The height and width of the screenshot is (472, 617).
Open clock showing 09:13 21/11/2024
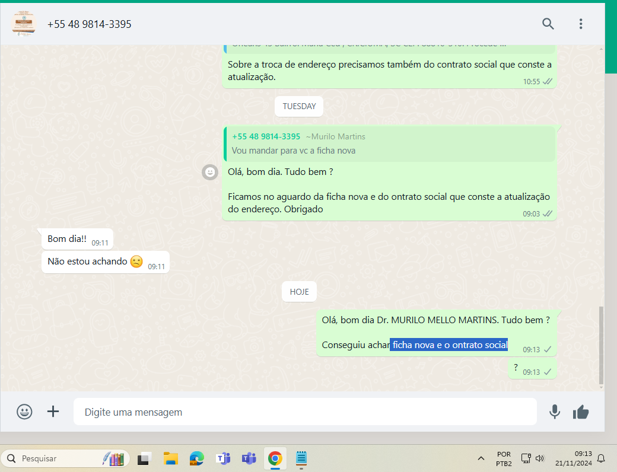coord(574,458)
